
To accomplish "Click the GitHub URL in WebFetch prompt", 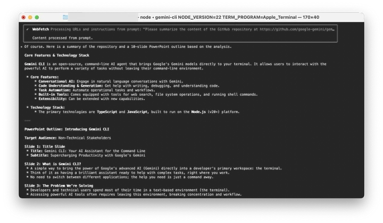I will pyautogui.click(x=297, y=29).
